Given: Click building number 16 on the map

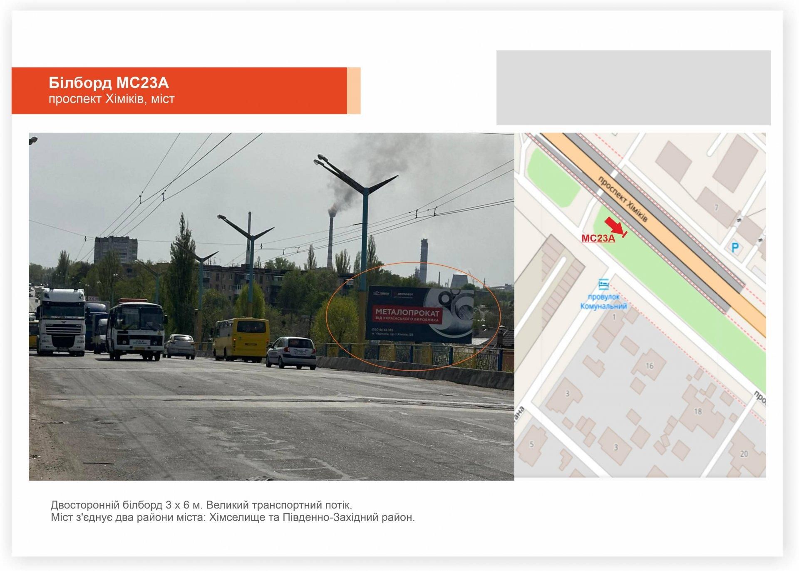Looking at the screenshot, I should 650,366.
